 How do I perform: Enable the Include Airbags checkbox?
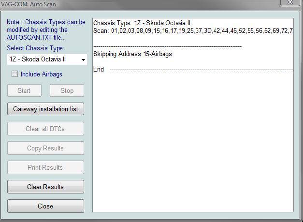tap(14, 74)
